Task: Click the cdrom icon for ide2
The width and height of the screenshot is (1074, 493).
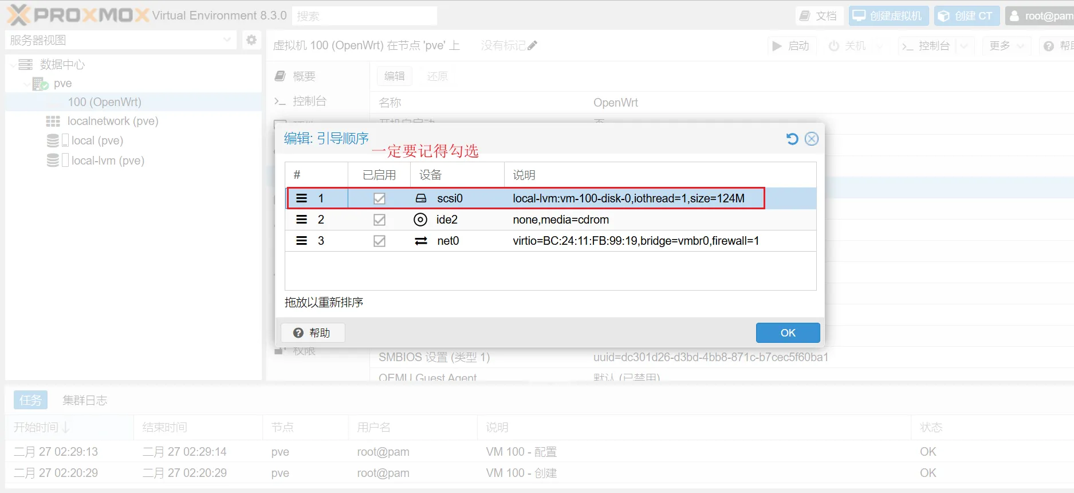Action: [x=420, y=220]
